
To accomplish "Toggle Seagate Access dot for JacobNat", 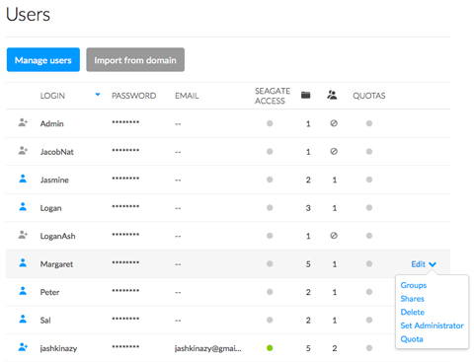I will pos(270,152).
